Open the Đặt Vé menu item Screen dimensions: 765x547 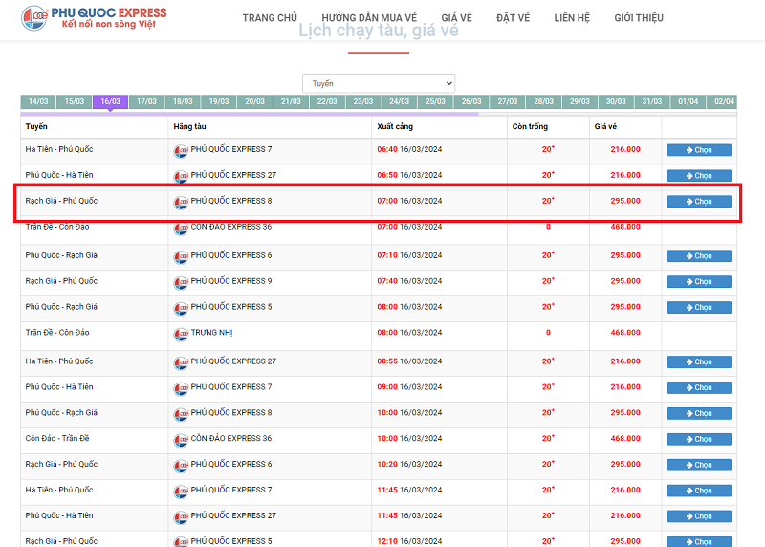(x=513, y=18)
